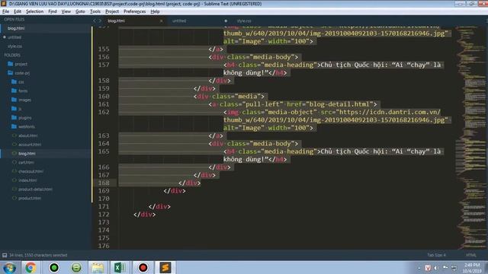
Task: Click line number 168 in gutter
Action: coord(104,183)
